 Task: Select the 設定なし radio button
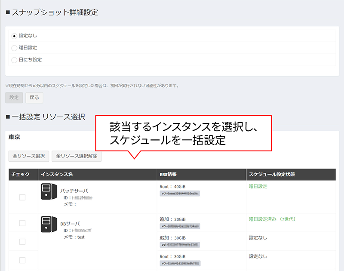click(x=14, y=36)
